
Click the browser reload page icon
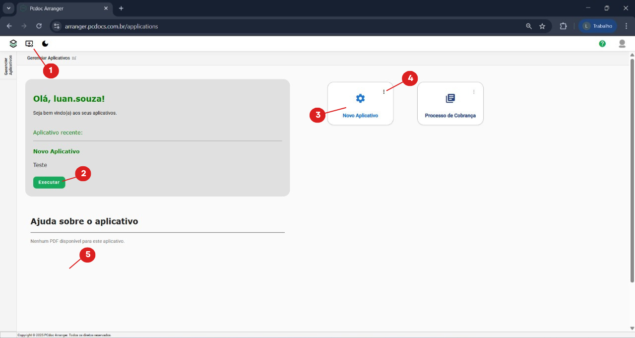39,26
